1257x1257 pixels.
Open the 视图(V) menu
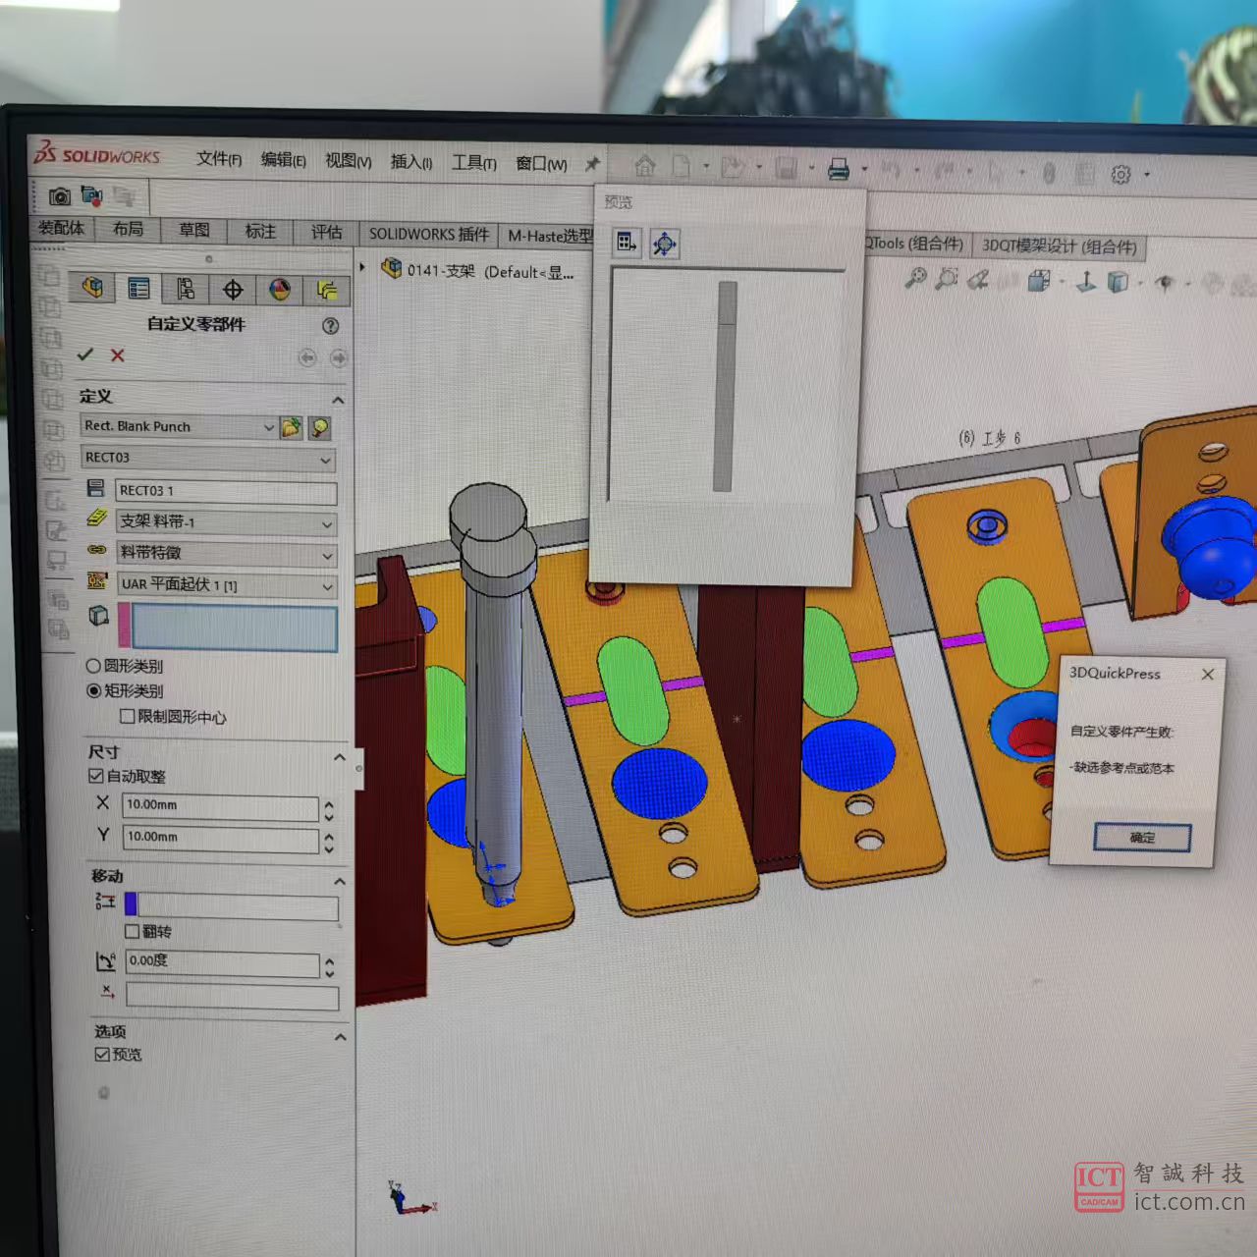[349, 160]
